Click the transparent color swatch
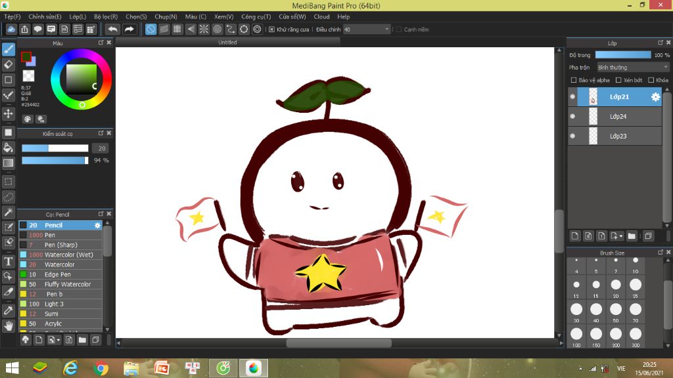This screenshot has height=378, width=673. pyautogui.click(x=28, y=76)
